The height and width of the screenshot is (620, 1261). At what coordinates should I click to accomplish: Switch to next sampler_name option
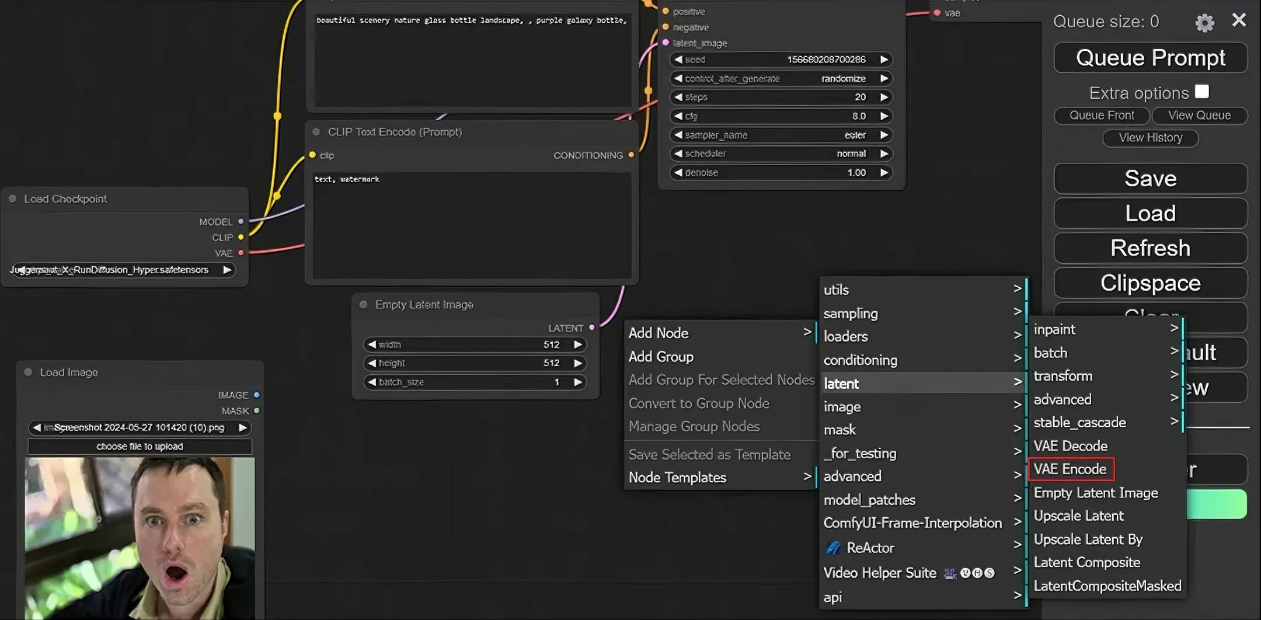(884, 135)
